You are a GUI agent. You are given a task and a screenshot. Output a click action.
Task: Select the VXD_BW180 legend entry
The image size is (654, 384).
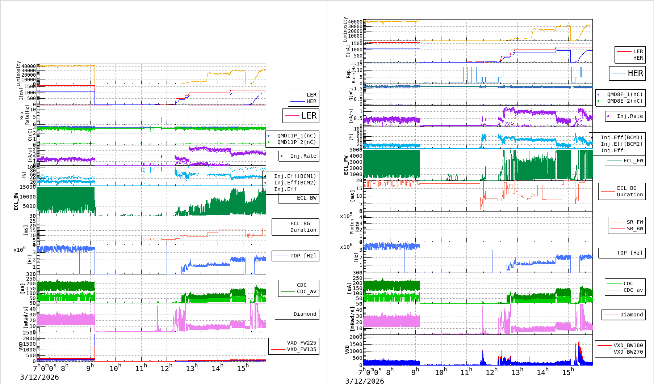628,345
